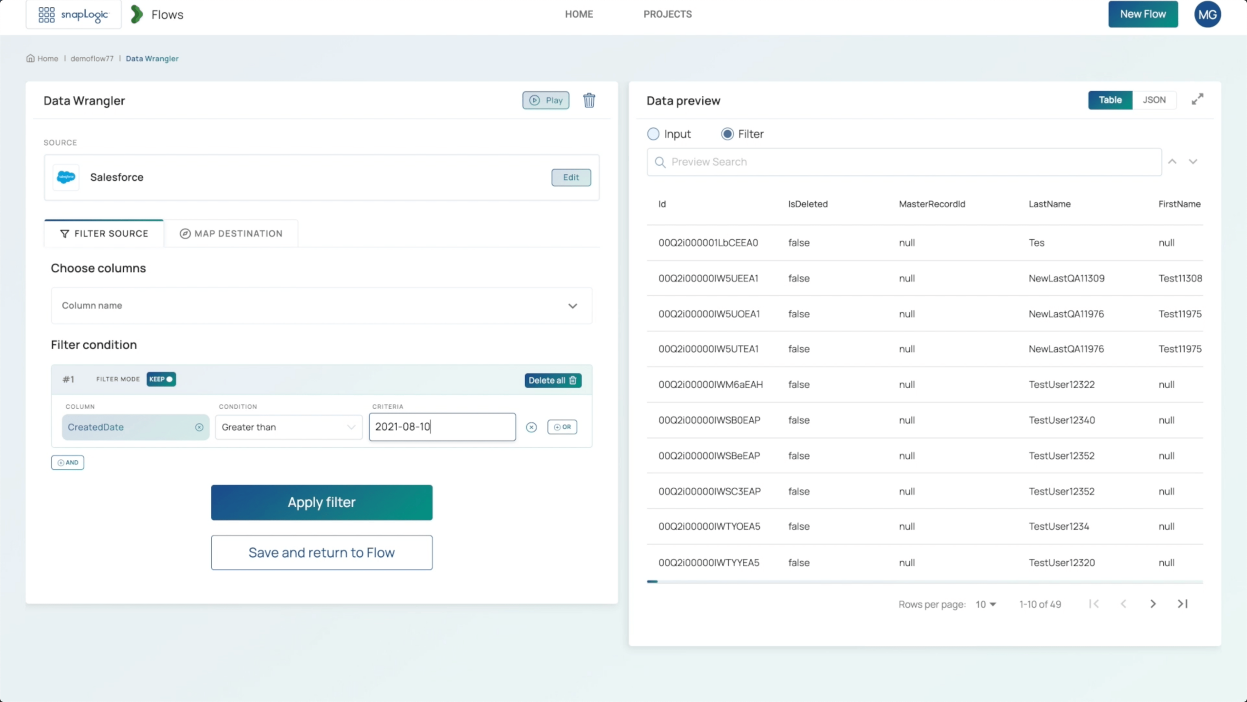Click the clear criteria X icon
This screenshot has height=702, width=1247.
[531, 426]
